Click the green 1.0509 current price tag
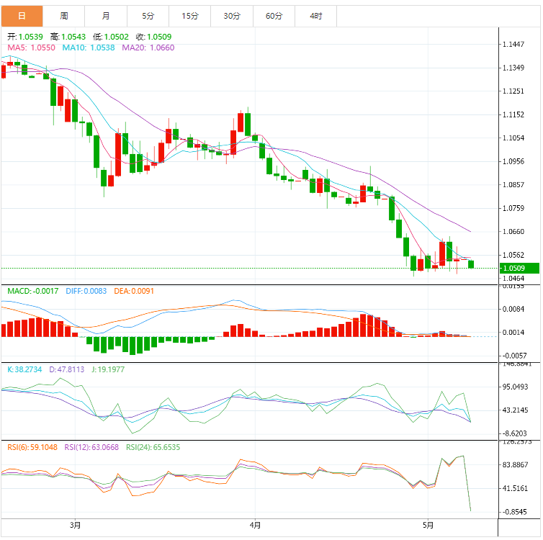This screenshot has width=543, height=540. [519, 269]
